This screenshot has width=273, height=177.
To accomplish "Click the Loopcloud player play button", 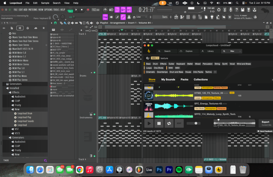I will [149, 123].
